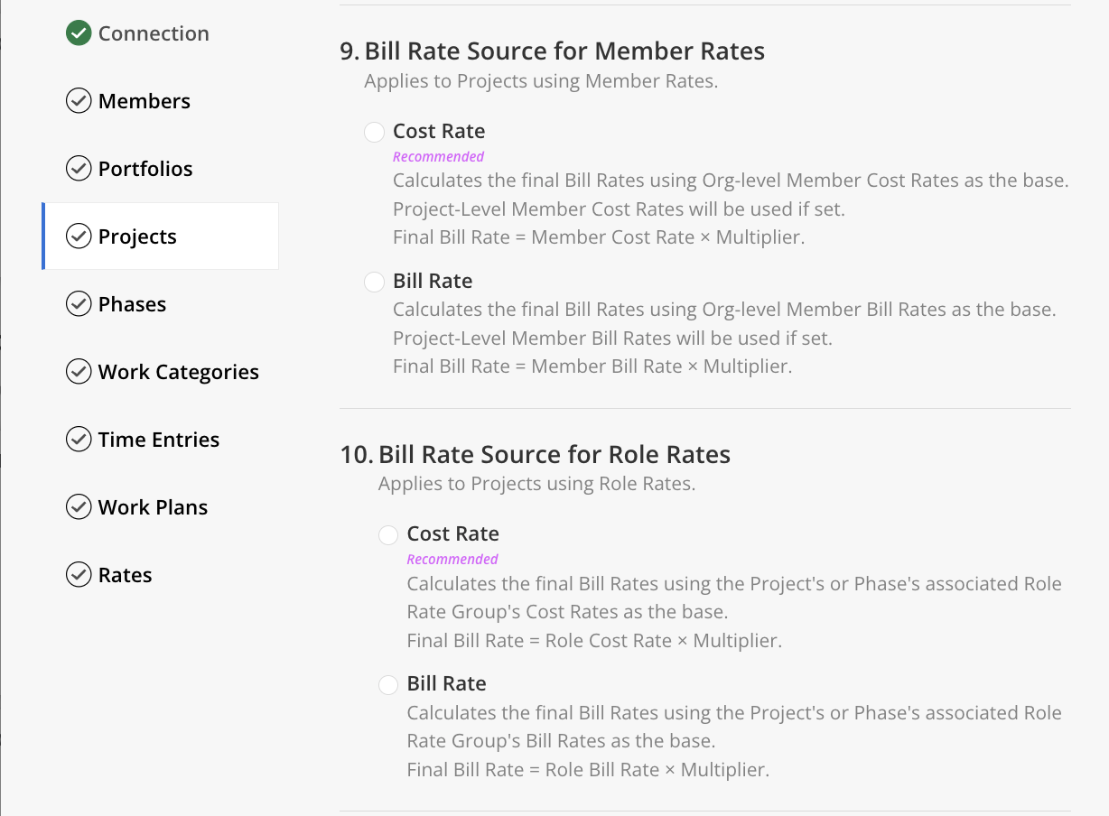Viewport: 1109px width, 816px height.
Task: Select Bill Rate for Member Rates
Action: click(x=374, y=282)
